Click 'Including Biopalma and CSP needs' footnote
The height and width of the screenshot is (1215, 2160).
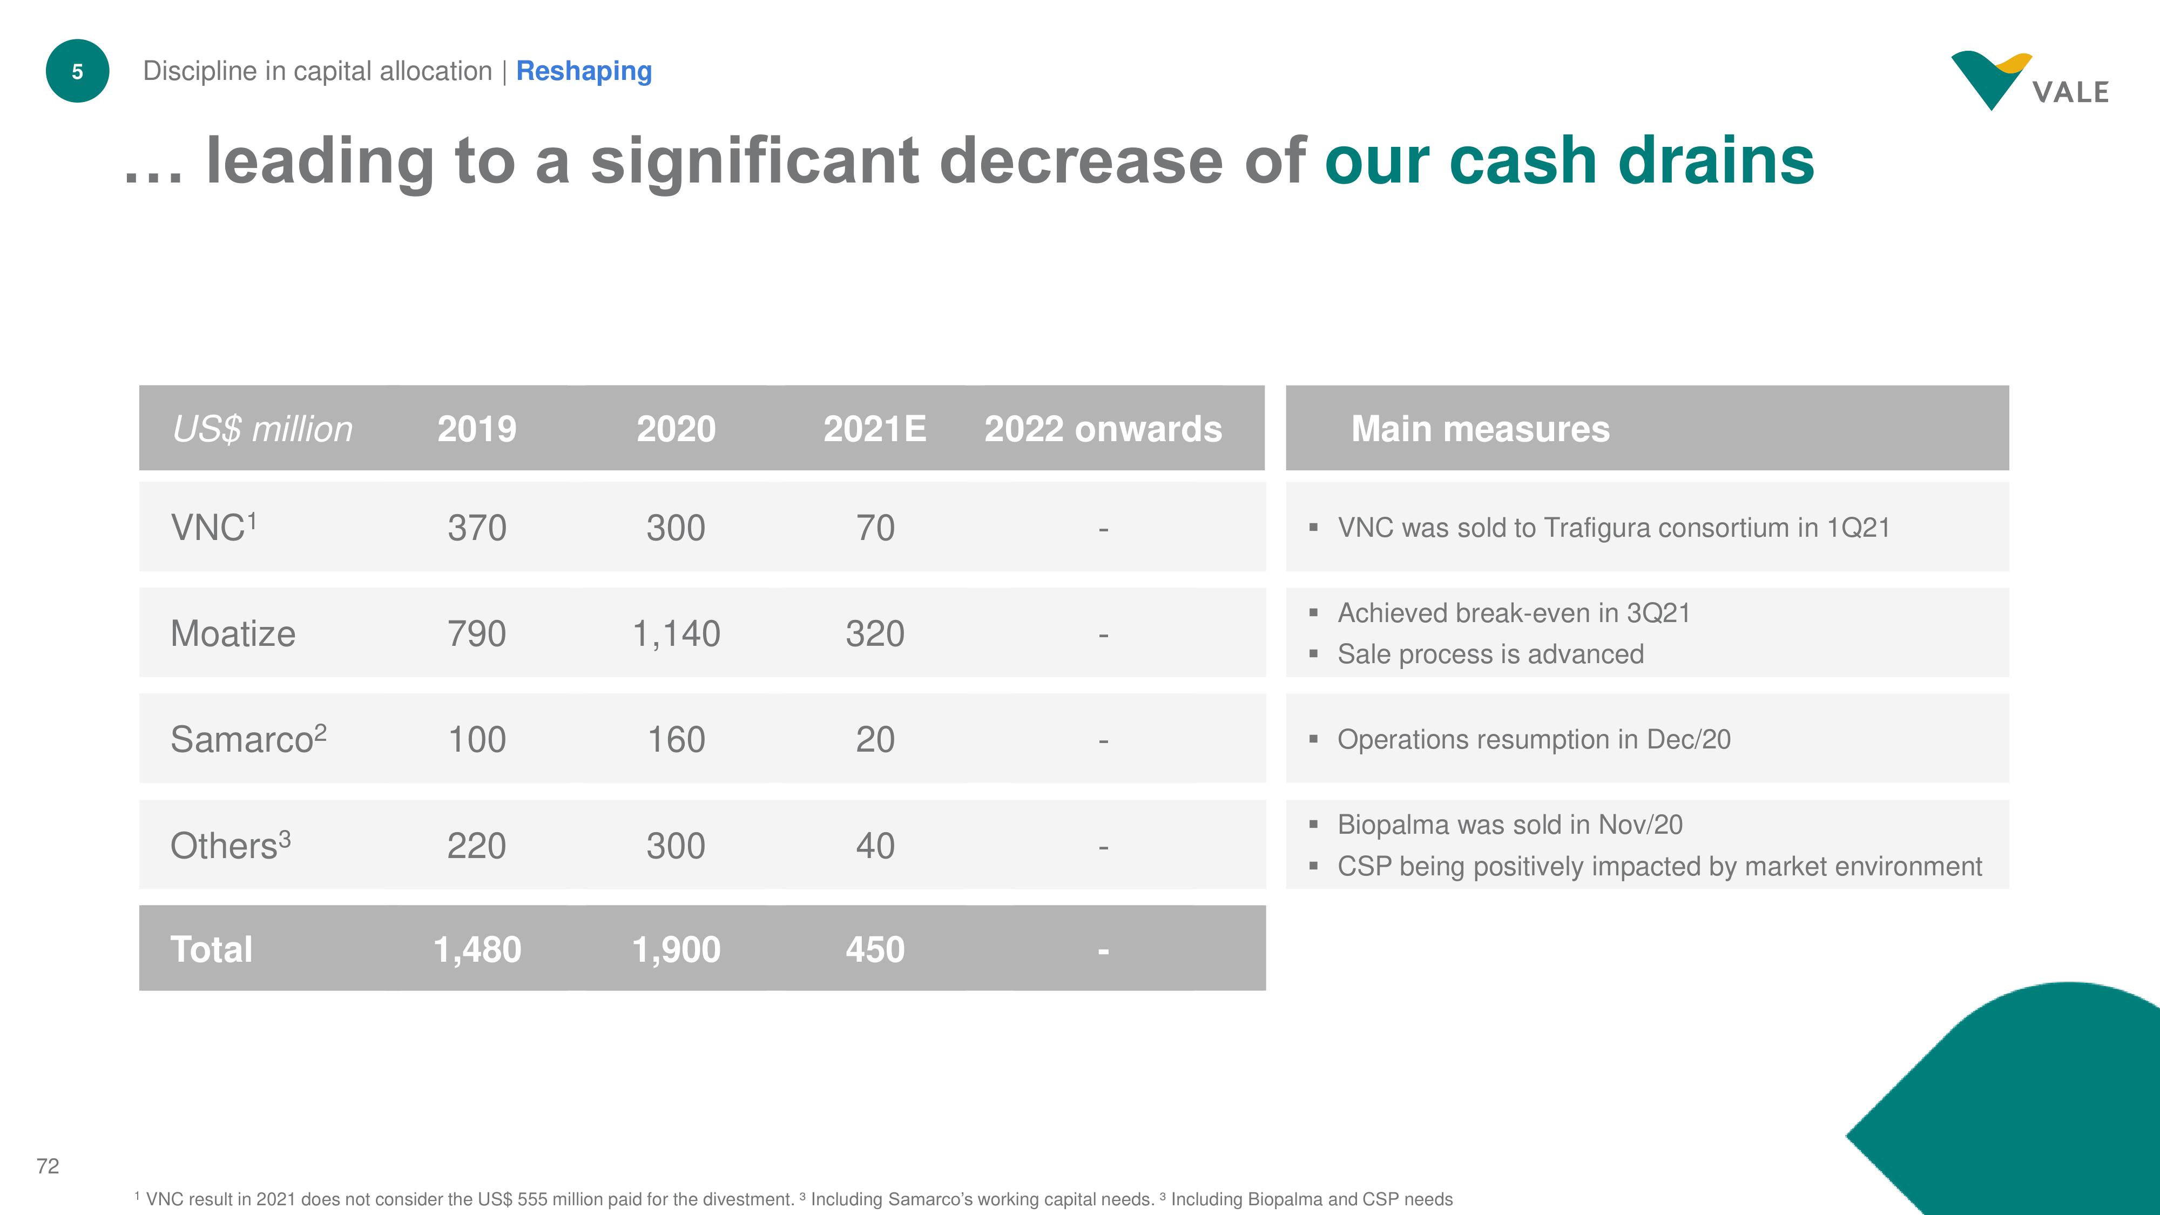coord(1306,1199)
